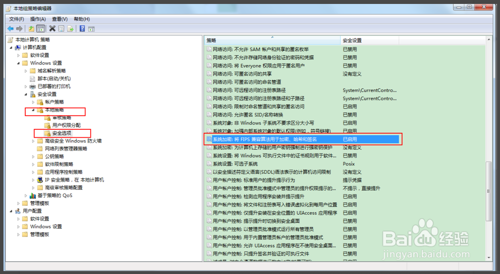Click the policy list scrollbar down arrow
This screenshot has height=274, width=500.
(x=489, y=258)
